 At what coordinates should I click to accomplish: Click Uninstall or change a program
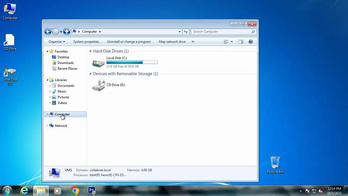129,42
